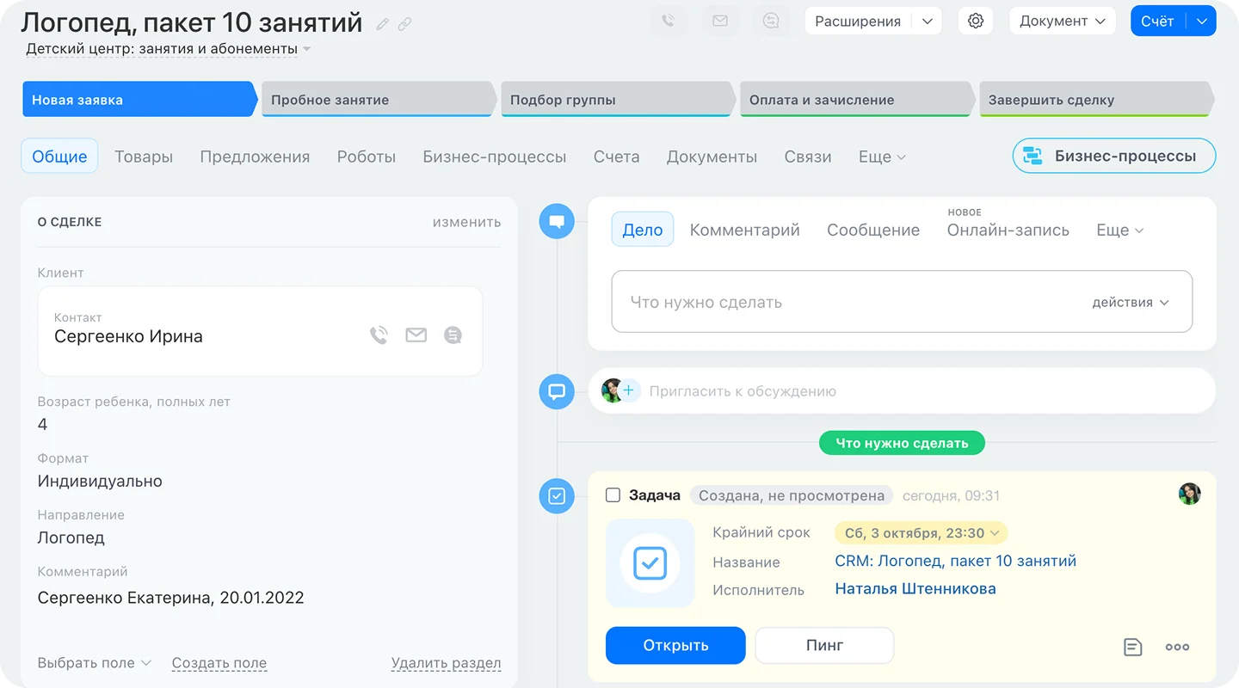Image resolution: width=1239 pixels, height=688 pixels.
Task: Switch to the Товары tab
Action: click(144, 157)
